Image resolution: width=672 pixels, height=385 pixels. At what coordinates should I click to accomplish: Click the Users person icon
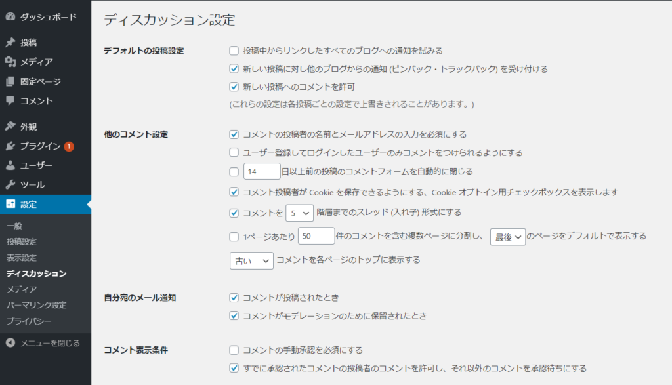pos(10,165)
